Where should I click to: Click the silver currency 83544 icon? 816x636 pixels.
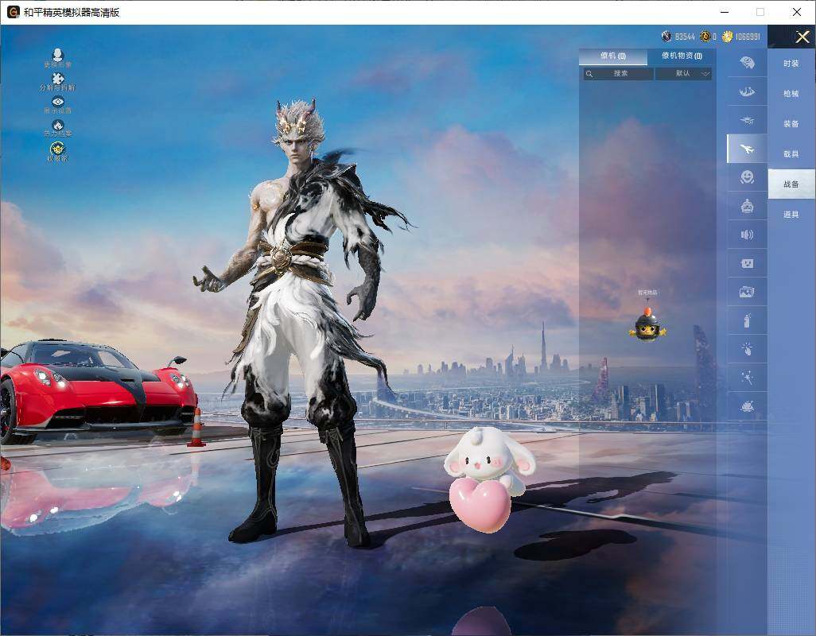tap(666, 37)
